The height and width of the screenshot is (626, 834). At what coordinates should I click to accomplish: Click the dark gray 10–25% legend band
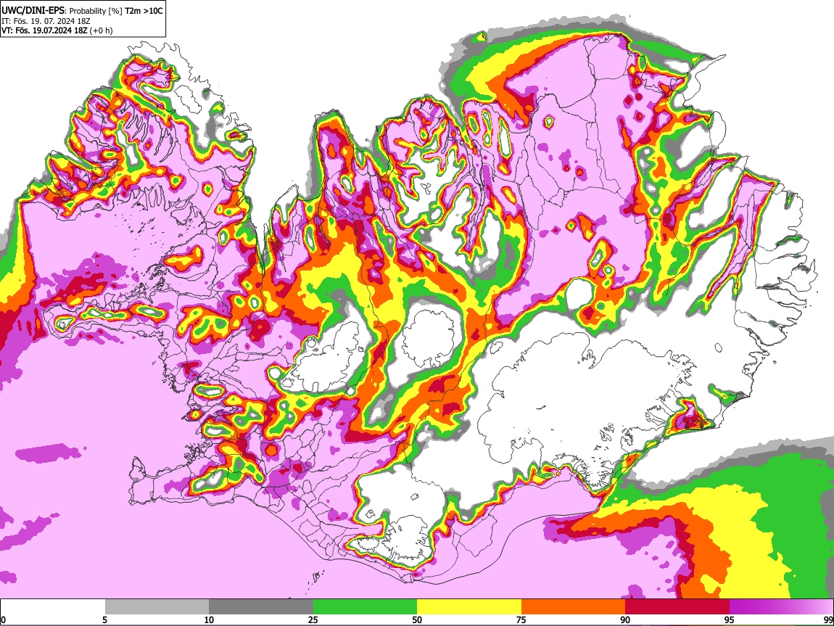(x=261, y=606)
